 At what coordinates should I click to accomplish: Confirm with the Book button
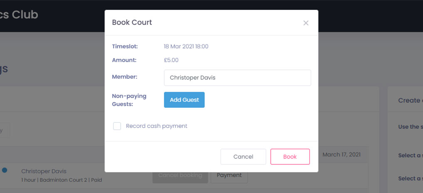tap(290, 157)
